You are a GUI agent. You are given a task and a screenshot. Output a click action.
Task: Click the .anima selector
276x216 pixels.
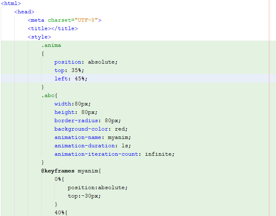(51, 45)
